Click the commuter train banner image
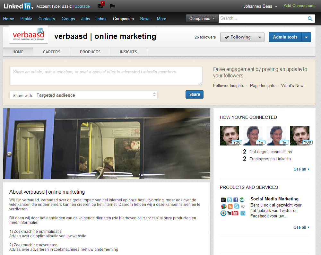The image size is (321, 255). [x=107, y=144]
